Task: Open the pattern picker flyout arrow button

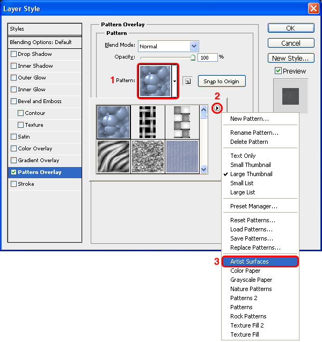Action: [x=217, y=108]
